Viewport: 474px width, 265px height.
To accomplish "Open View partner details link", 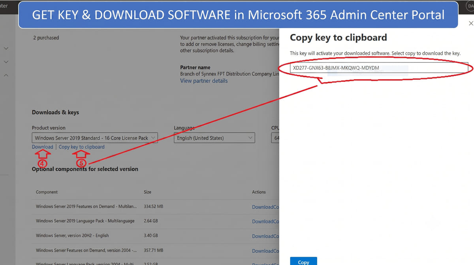I will [204, 81].
